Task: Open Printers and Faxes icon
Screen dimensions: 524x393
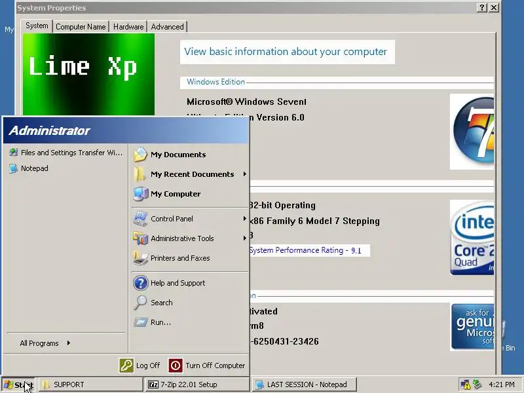Action: coord(141,258)
